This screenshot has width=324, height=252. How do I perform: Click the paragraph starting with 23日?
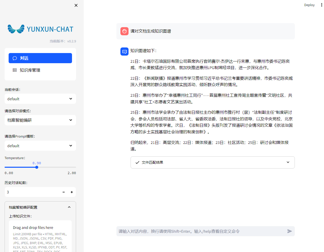pyautogui.click(x=211, y=98)
